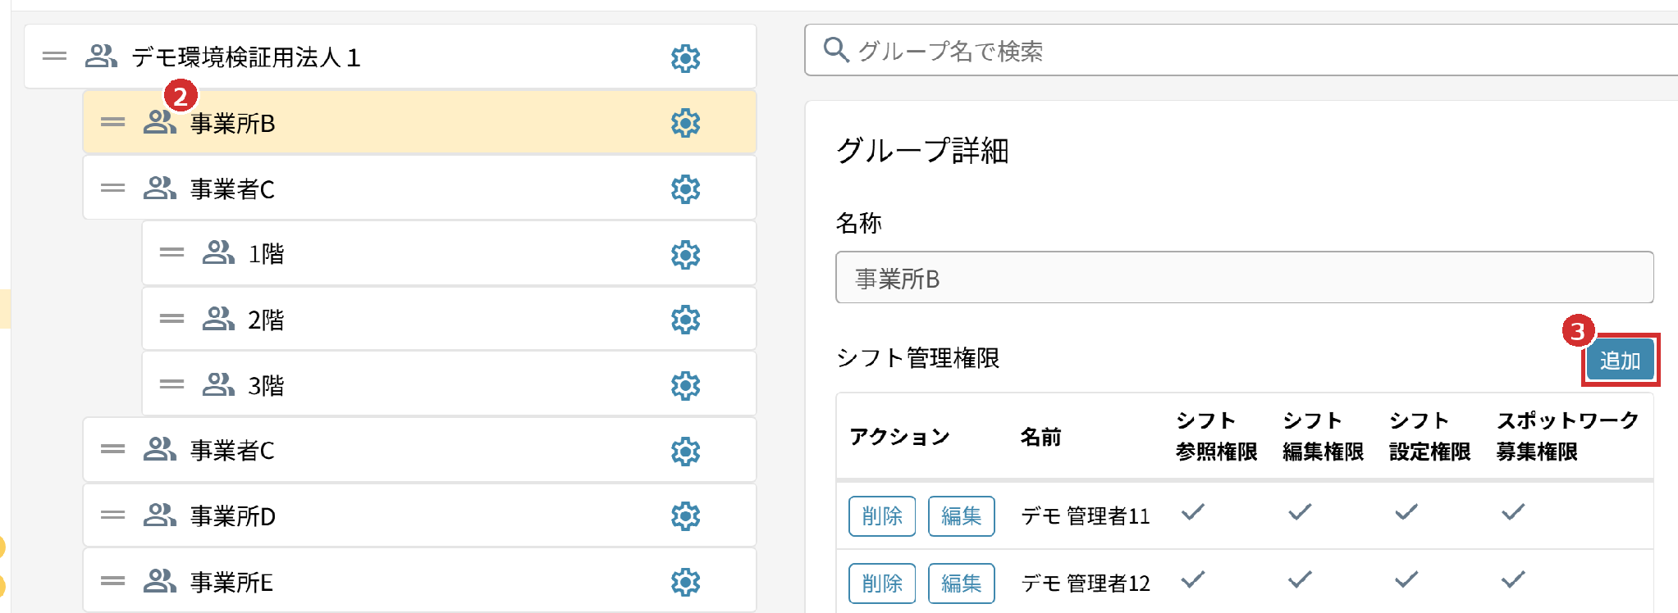Grab the drag handle of 事業所B
Screen dimensions: 1678x613
[x=112, y=122]
